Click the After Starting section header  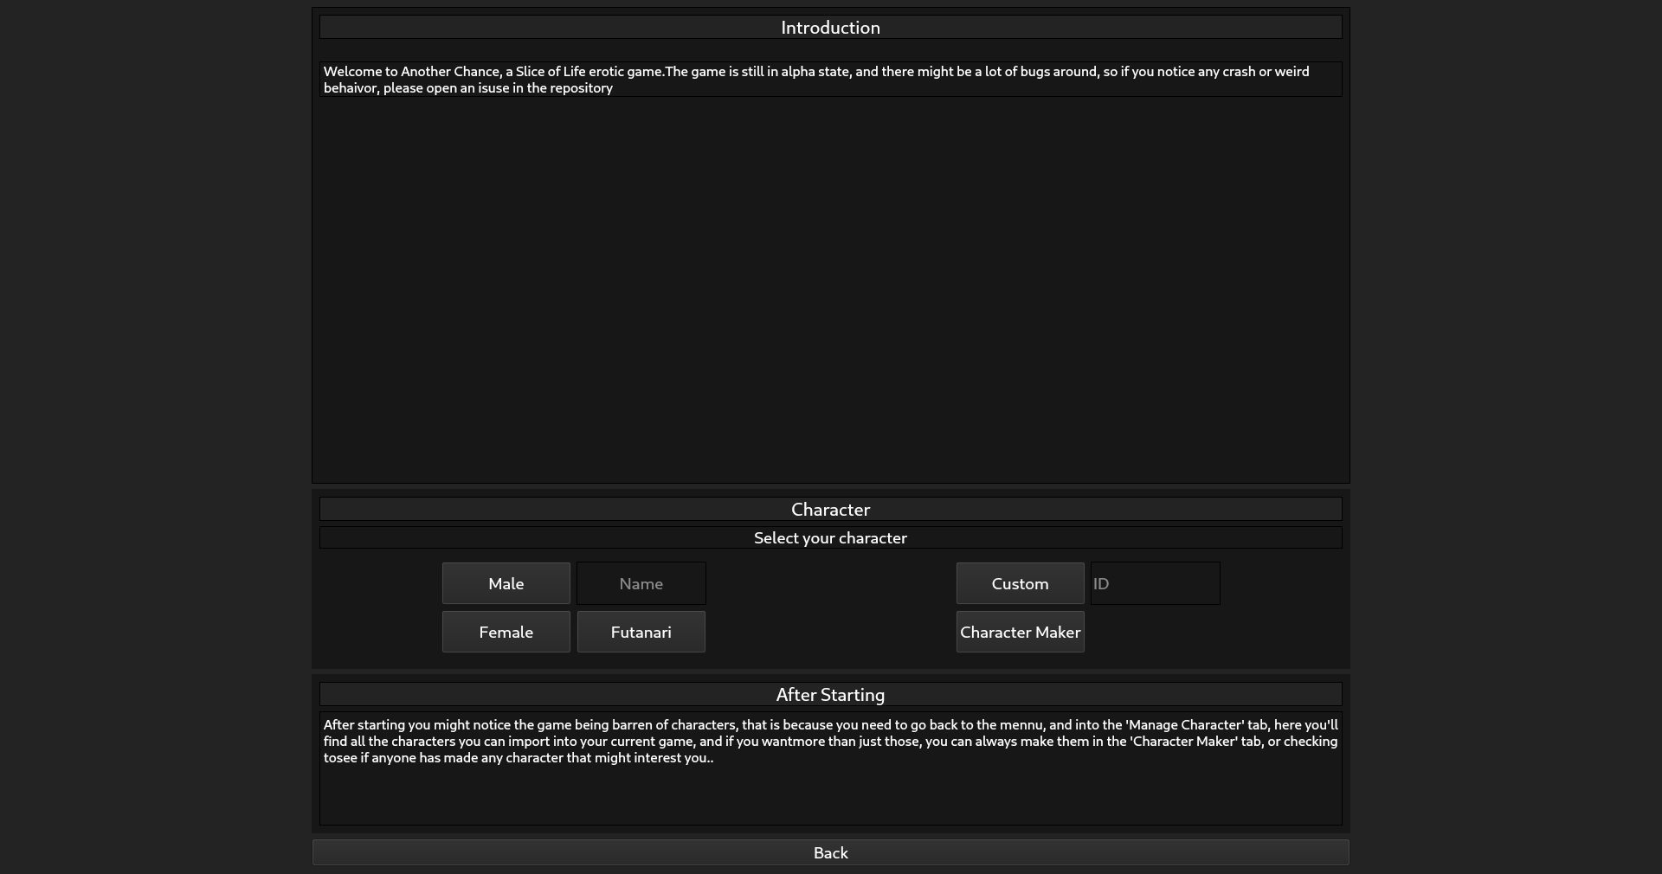(x=830, y=695)
